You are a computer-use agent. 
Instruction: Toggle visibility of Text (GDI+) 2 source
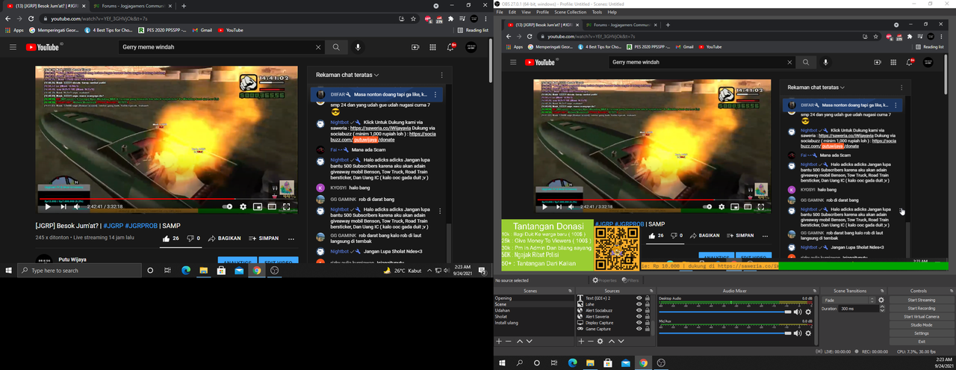pyautogui.click(x=639, y=297)
